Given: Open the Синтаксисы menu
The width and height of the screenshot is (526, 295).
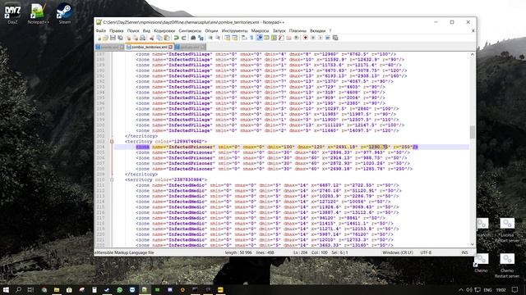Looking at the screenshot, I should click(190, 31).
